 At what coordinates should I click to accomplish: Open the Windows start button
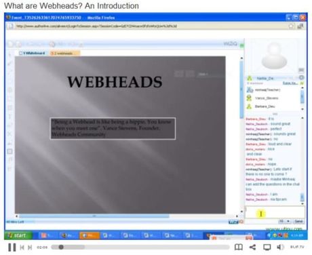coord(18,235)
